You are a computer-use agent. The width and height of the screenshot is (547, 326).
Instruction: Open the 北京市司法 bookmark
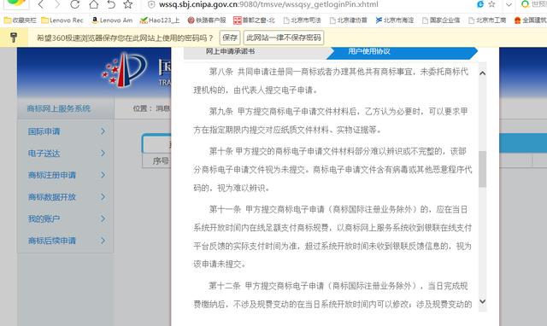point(302,20)
